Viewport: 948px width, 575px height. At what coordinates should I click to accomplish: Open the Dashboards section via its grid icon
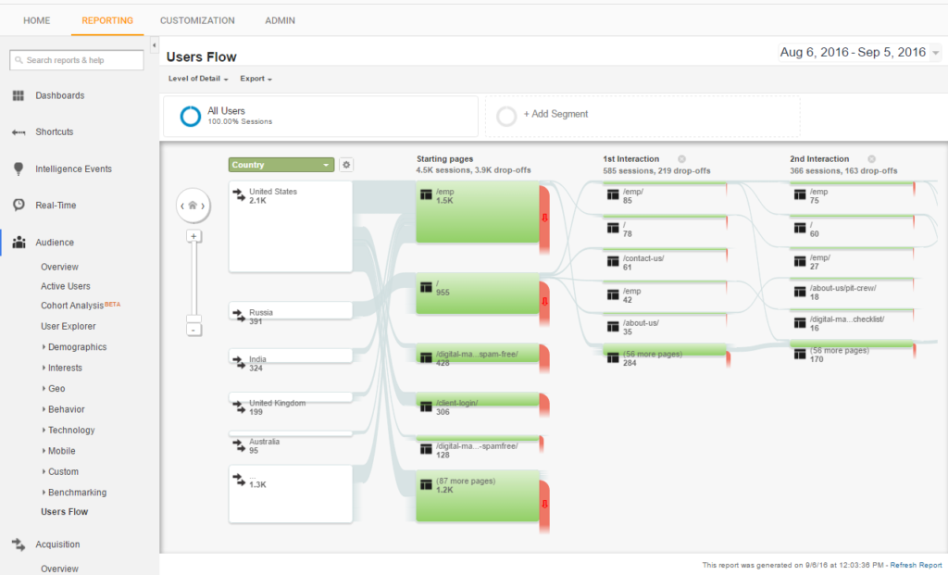coord(20,95)
